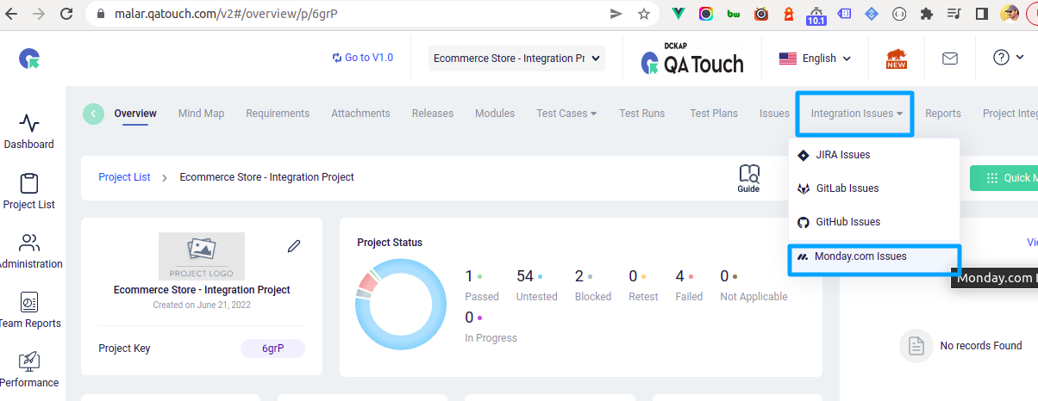
Task: Click the Passed count 1
Action: coord(469,276)
